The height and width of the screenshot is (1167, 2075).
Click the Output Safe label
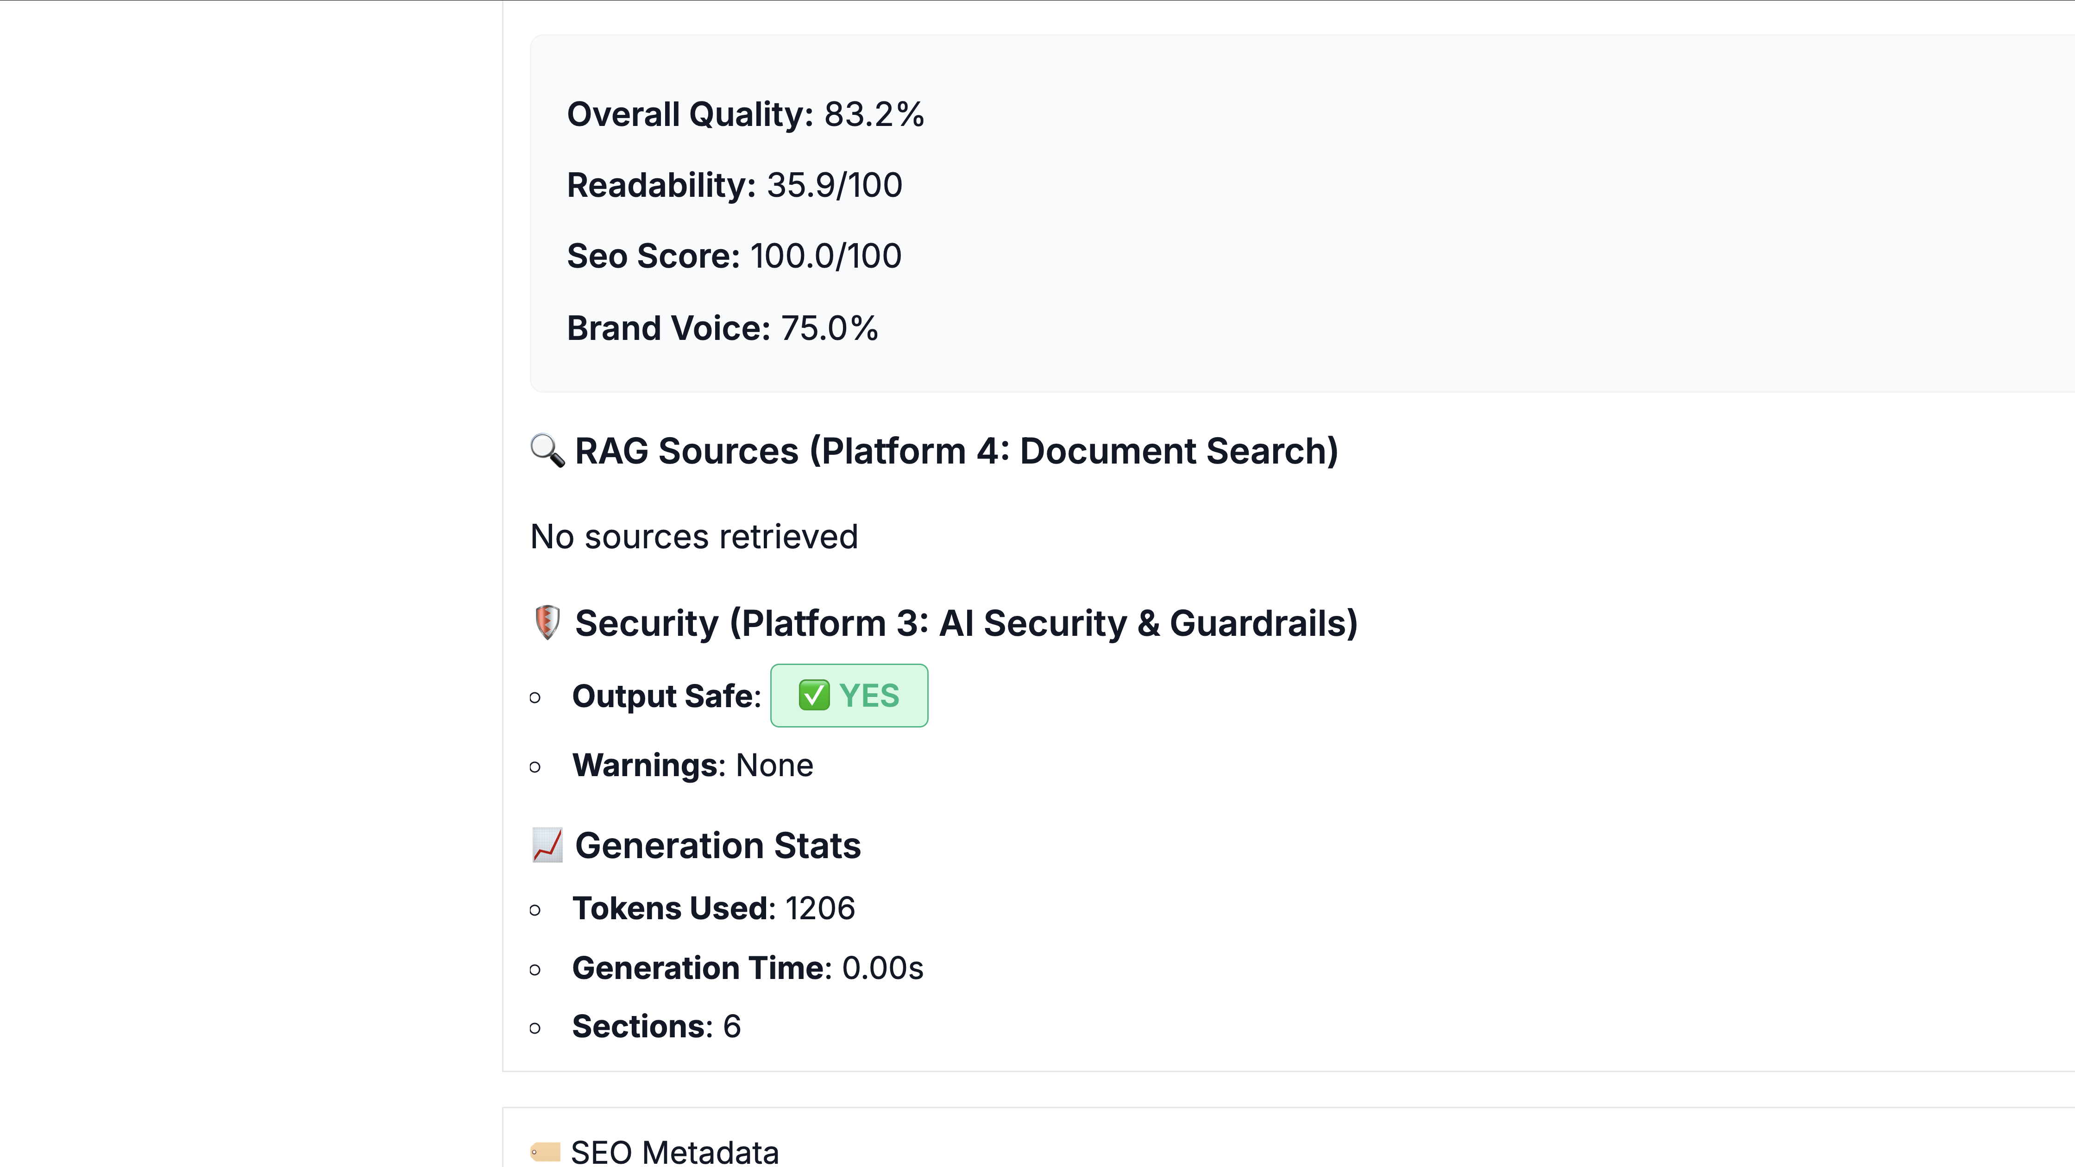tap(666, 696)
